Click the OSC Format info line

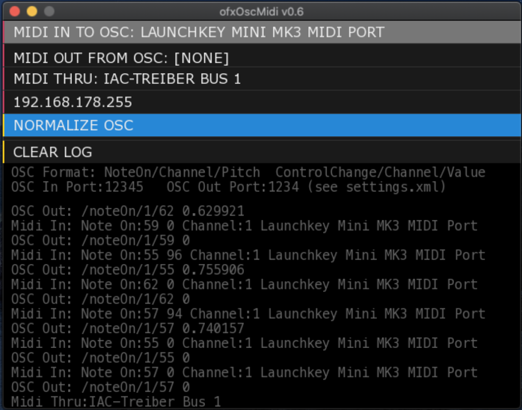pyautogui.click(x=248, y=172)
